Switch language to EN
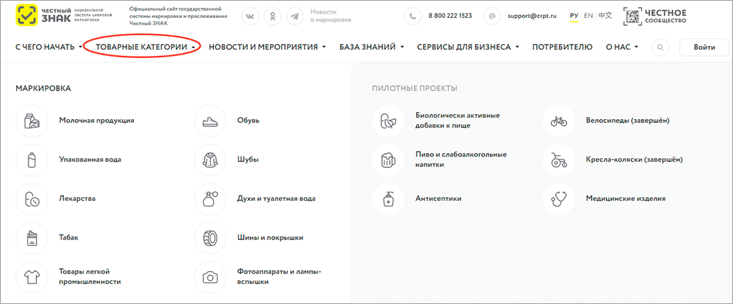733x304 pixels. click(588, 15)
